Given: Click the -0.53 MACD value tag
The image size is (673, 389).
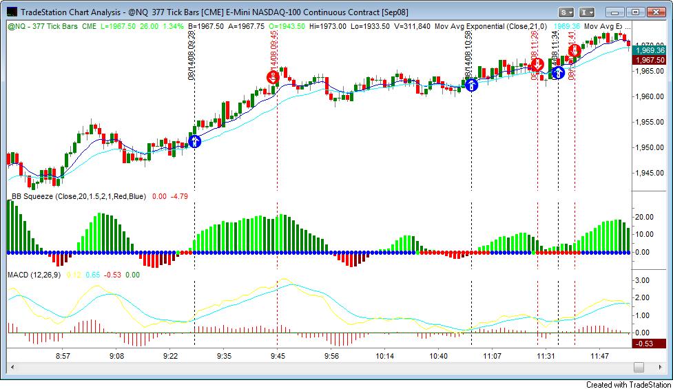Looking at the screenshot, I should pos(650,344).
